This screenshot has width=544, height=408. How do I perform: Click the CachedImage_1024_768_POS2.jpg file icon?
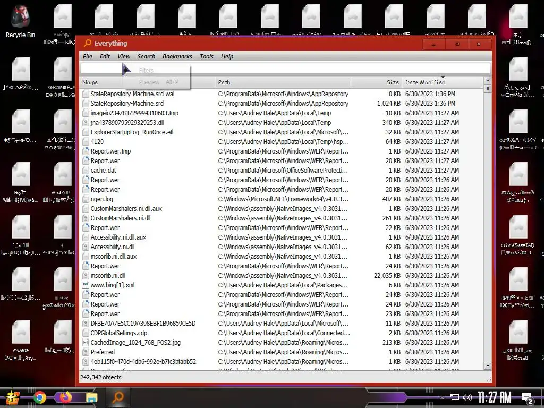(86, 343)
